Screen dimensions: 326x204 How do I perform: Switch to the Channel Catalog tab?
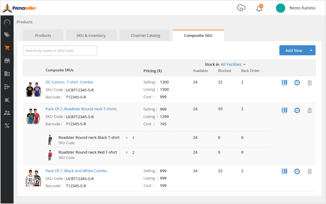tap(145, 36)
